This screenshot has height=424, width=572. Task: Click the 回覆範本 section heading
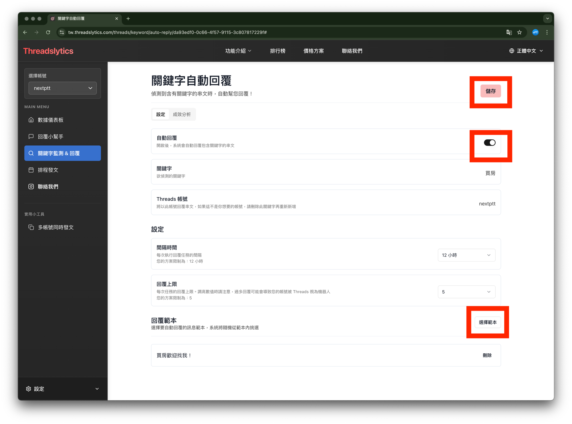pyautogui.click(x=164, y=320)
